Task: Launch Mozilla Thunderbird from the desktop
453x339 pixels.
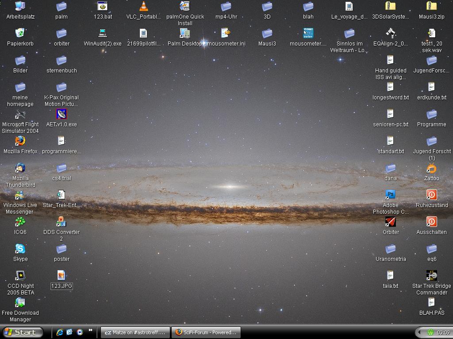Action: point(20,168)
